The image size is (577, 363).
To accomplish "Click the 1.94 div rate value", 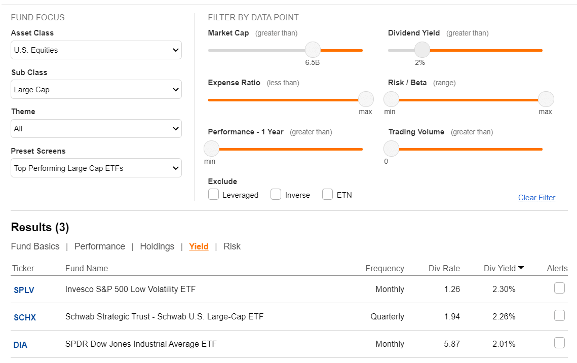I will (x=452, y=317).
